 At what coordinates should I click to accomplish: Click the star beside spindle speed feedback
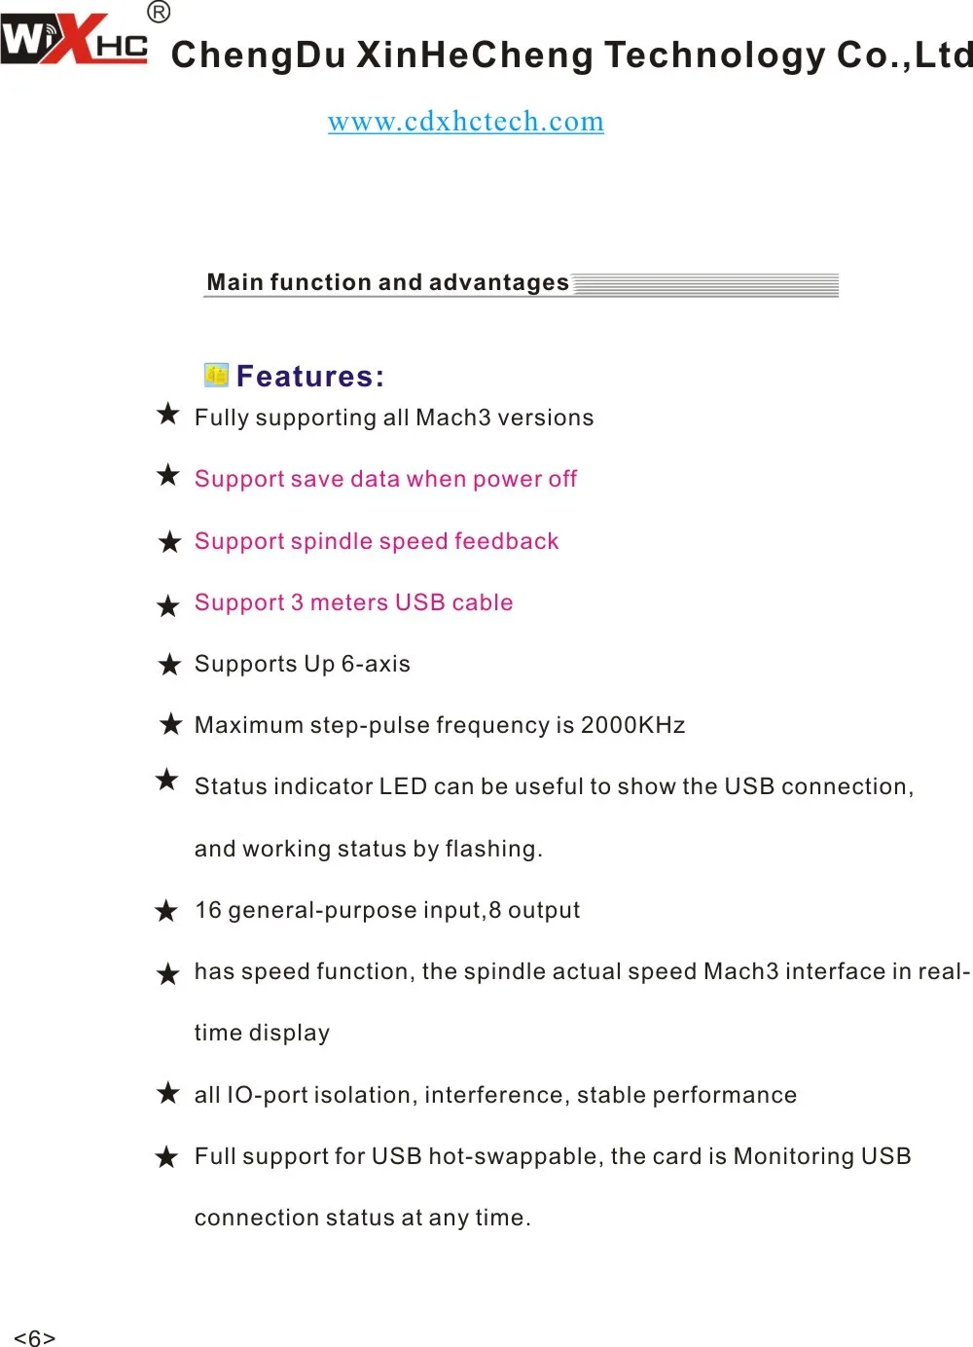(169, 542)
